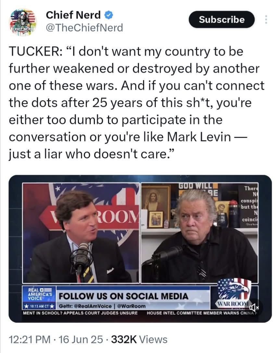Click the Chief Nerd display name
The image size is (276, 353).
pyautogui.click(x=73, y=15)
